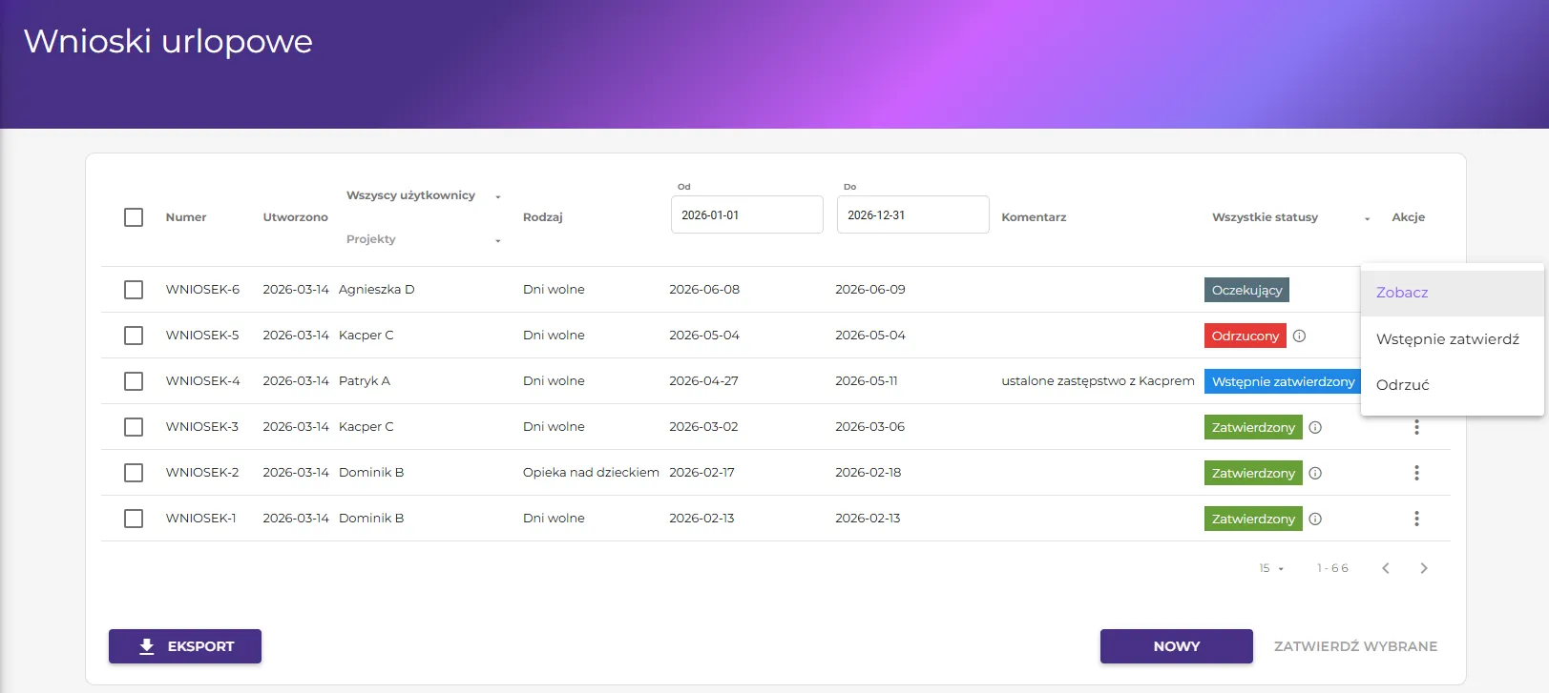Click three-dot actions icon for WNIOSEK-1
The height and width of the screenshot is (693, 1549).
coord(1416,519)
